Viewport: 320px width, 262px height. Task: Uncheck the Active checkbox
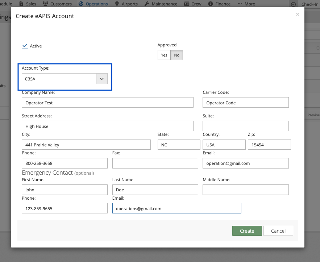pyautogui.click(x=25, y=46)
